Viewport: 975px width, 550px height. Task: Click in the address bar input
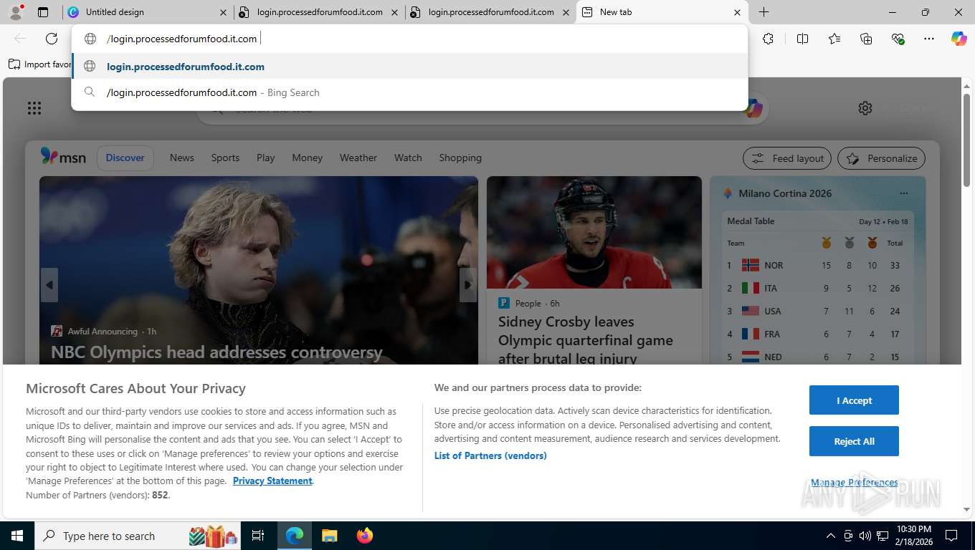(423, 39)
